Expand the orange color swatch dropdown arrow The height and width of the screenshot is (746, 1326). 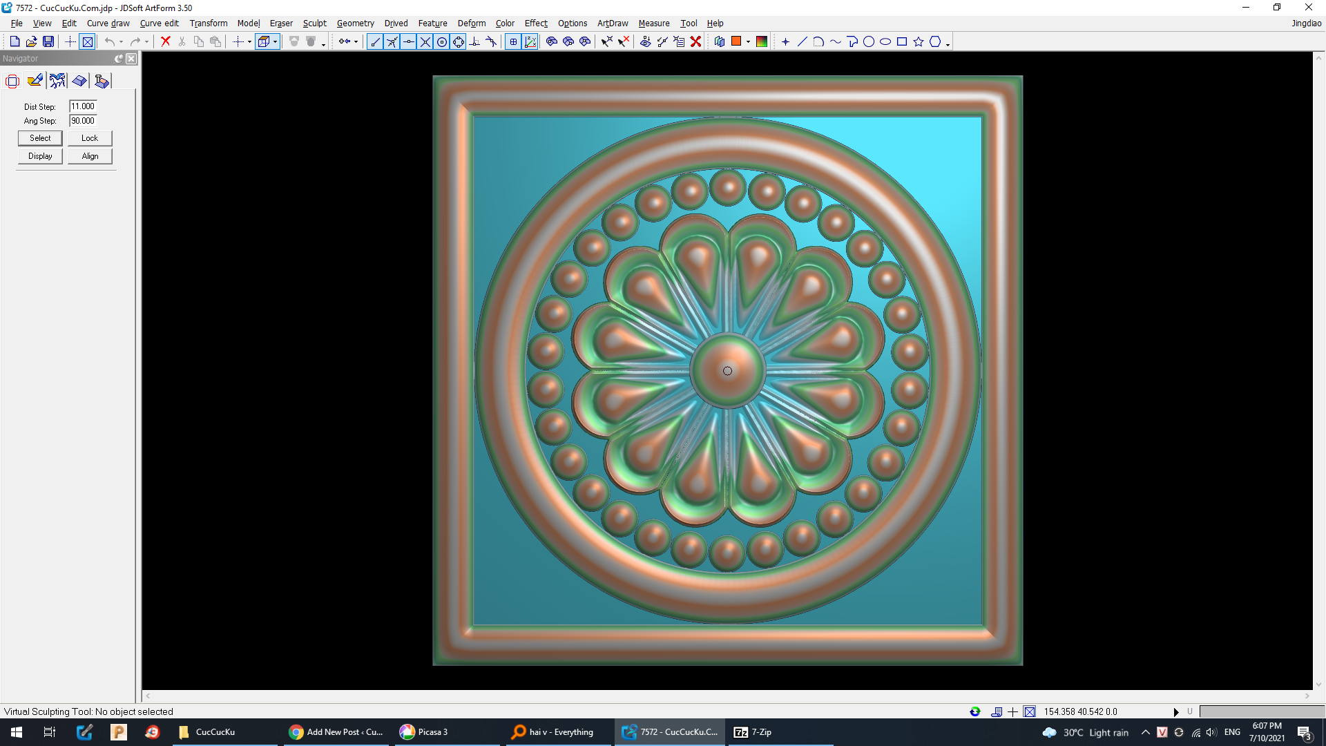748,42
